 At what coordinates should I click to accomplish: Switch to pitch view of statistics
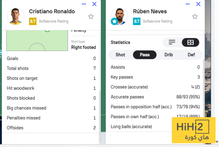(x=190, y=42)
